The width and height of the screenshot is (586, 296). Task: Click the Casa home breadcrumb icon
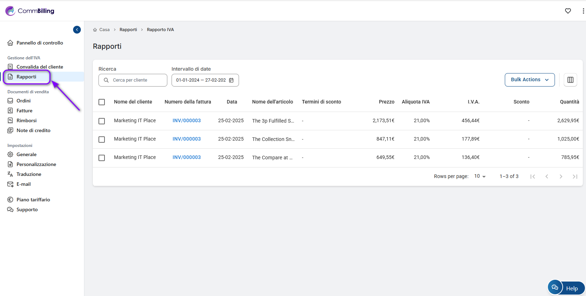(x=95, y=30)
